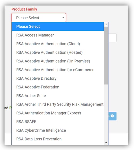
Task: Collapse the Product Family dropdown arrow
Action: tap(63, 18)
